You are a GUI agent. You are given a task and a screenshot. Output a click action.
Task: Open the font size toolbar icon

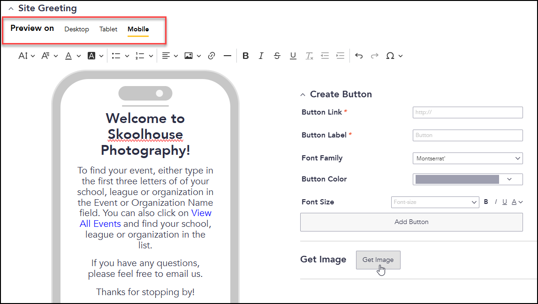tap(23, 56)
